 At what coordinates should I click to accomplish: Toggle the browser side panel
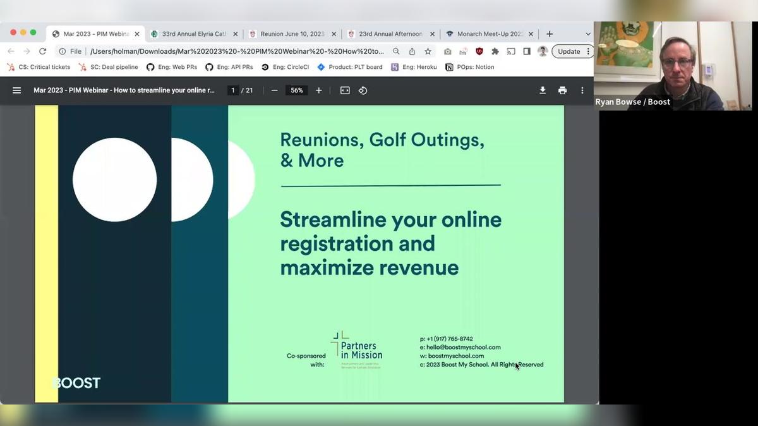tap(527, 51)
